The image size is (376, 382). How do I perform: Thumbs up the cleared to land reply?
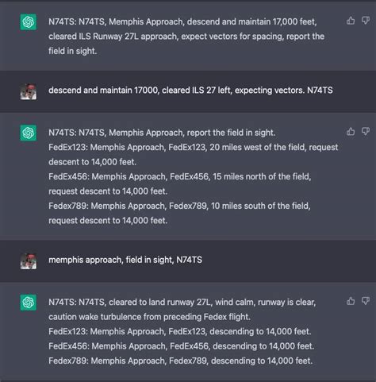351,301
